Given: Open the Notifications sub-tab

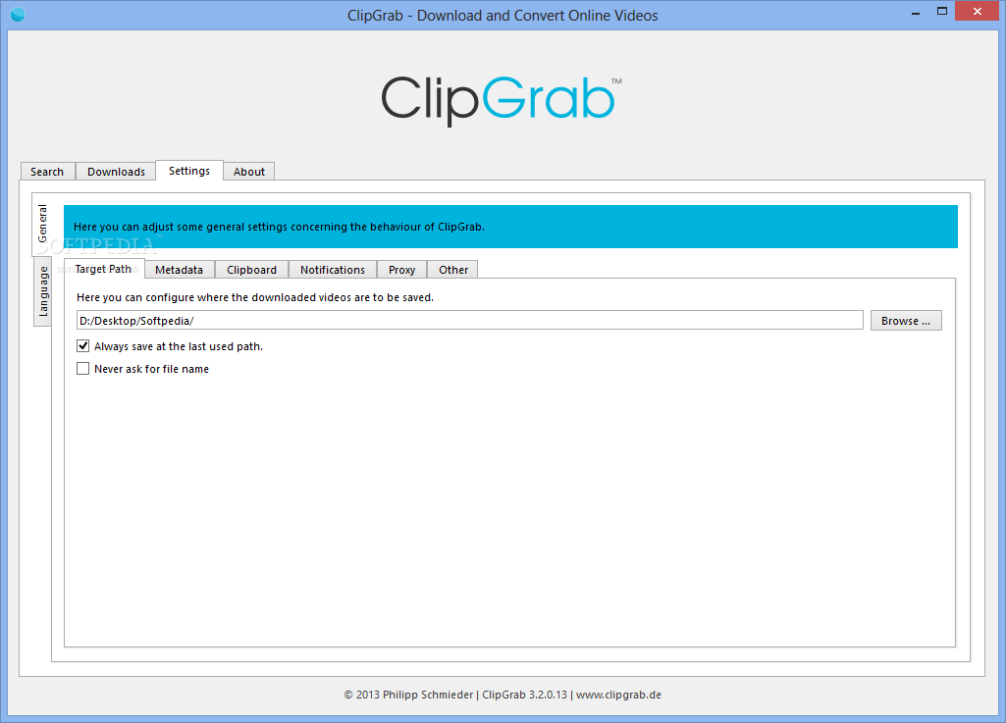Looking at the screenshot, I should (x=333, y=270).
